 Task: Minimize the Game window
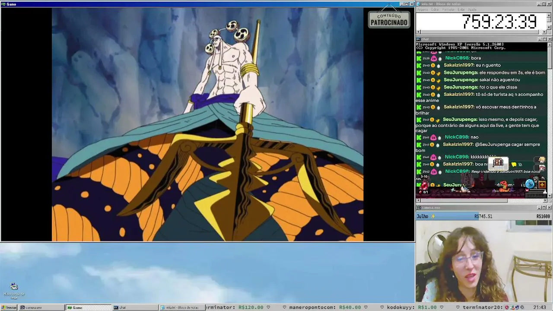pos(401,4)
